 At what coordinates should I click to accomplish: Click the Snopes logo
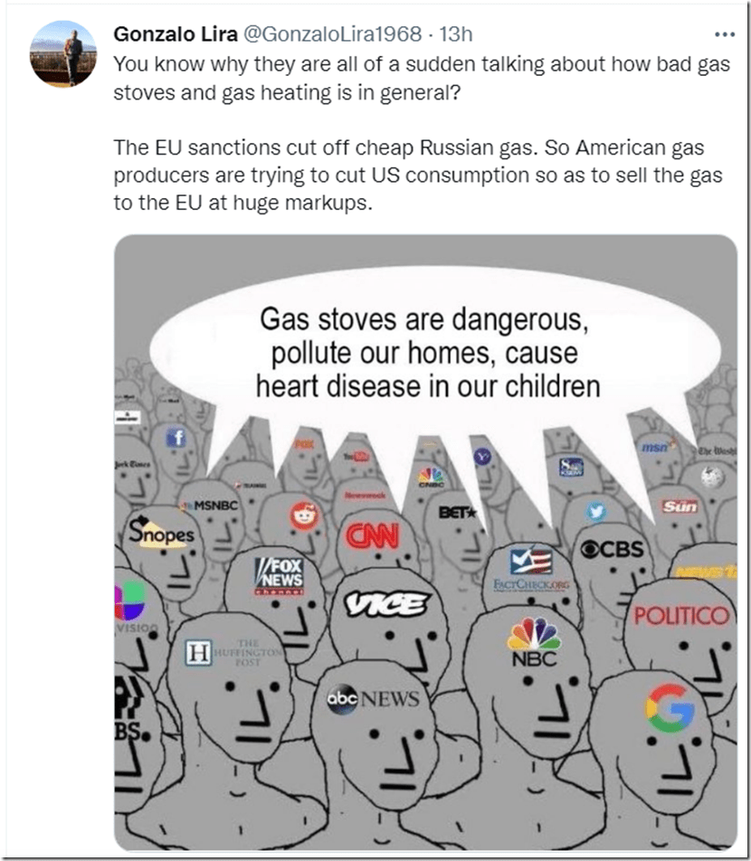coord(161,532)
